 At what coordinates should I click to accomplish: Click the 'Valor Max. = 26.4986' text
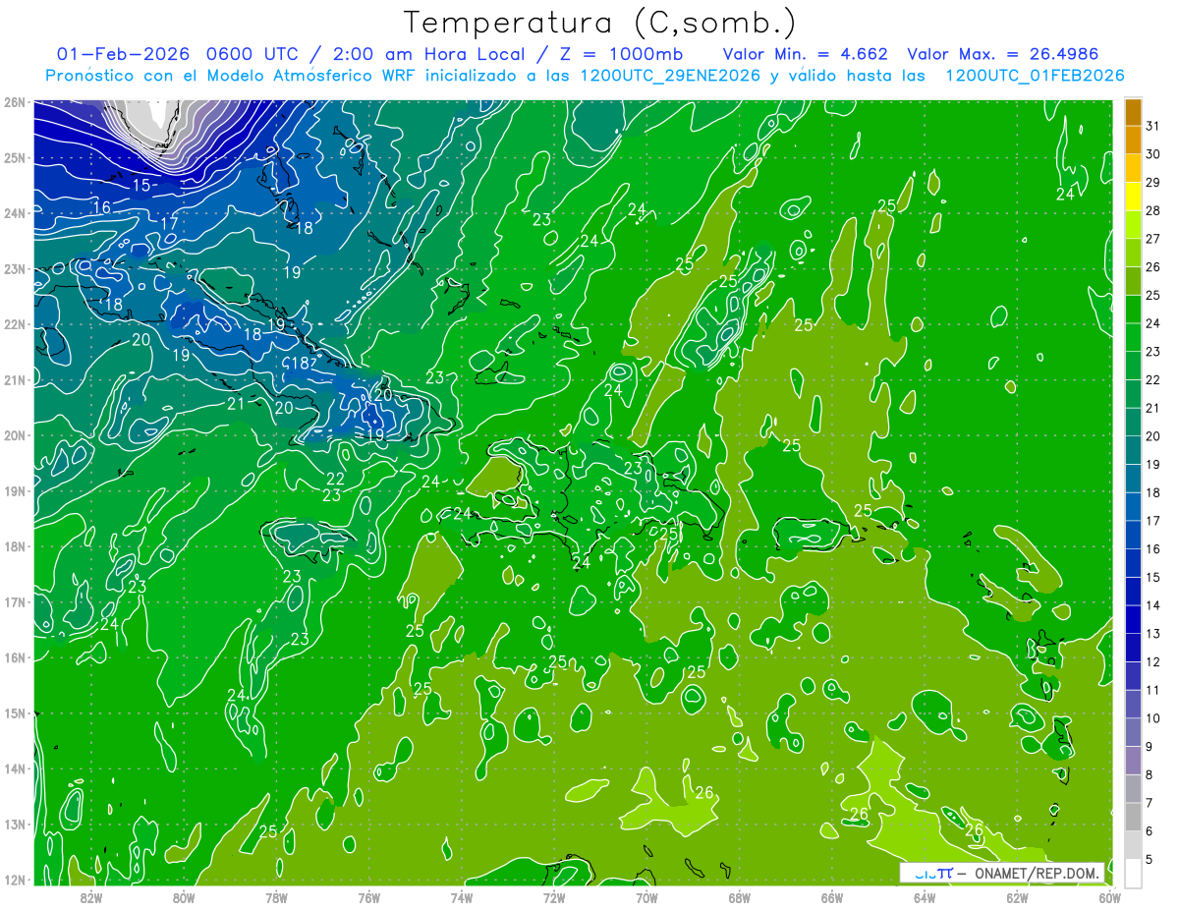1003,54
